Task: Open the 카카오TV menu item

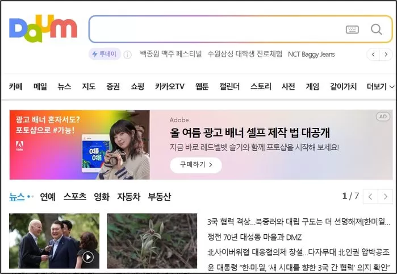Action: pyautogui.click(x=170, y=86)
